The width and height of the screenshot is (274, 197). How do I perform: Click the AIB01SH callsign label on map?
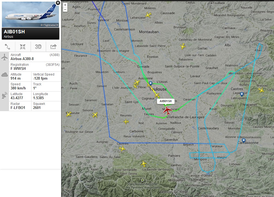pyautogui.click(x=165, y=101)
